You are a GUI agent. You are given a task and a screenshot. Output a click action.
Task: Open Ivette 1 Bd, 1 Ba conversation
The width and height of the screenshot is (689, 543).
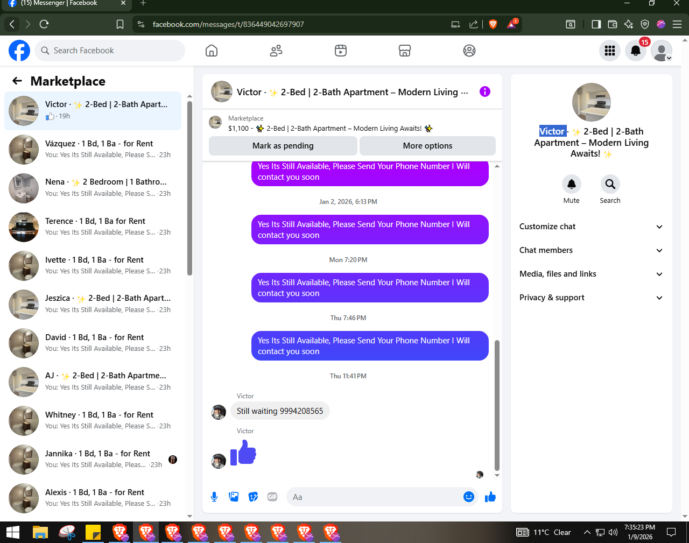point(93,265)
